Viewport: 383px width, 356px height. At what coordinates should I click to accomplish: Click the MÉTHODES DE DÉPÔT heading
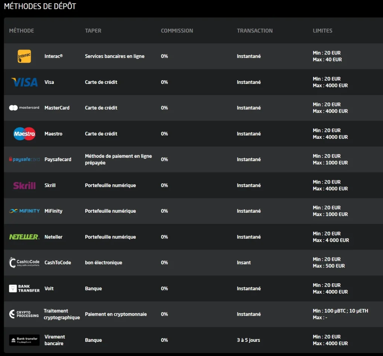tap(40, 6)
